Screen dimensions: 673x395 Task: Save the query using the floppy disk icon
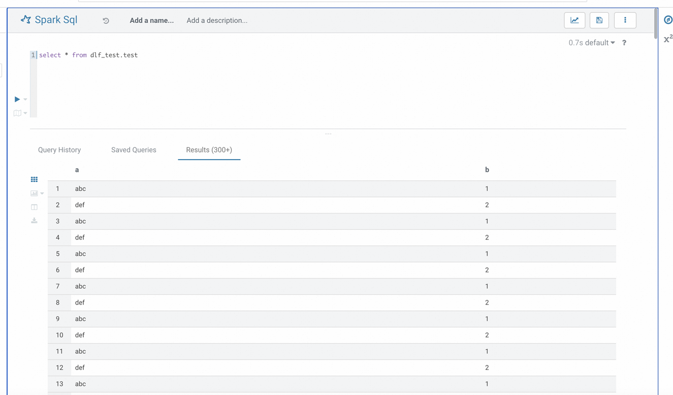click(x=599, y=20)
